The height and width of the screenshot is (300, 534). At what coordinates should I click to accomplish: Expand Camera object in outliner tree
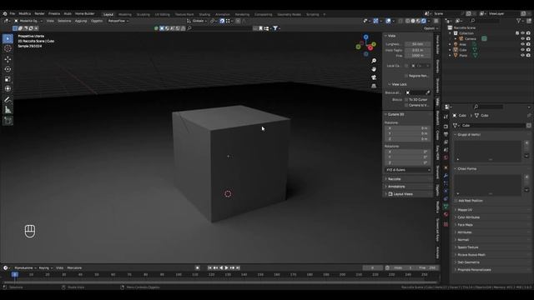[x=456, y=39]
